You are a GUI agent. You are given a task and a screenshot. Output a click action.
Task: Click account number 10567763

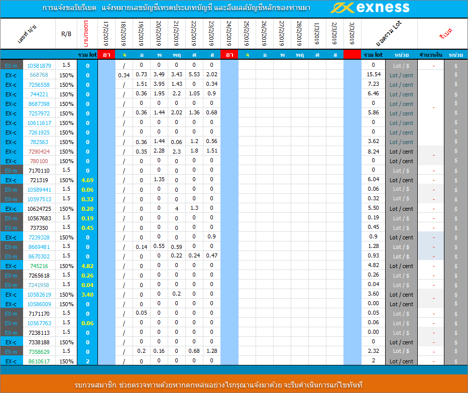pyautogui.click(x=39, y=323)
